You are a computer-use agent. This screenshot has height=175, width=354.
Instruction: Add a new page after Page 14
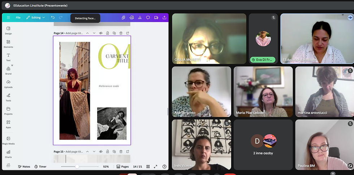[128, 33]
